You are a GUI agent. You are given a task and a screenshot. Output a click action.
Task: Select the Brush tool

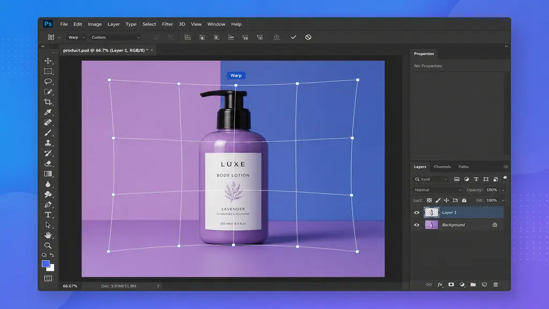48,133
